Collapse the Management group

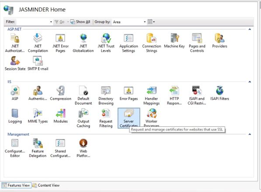pyautogui.click(x=250, y=134)
